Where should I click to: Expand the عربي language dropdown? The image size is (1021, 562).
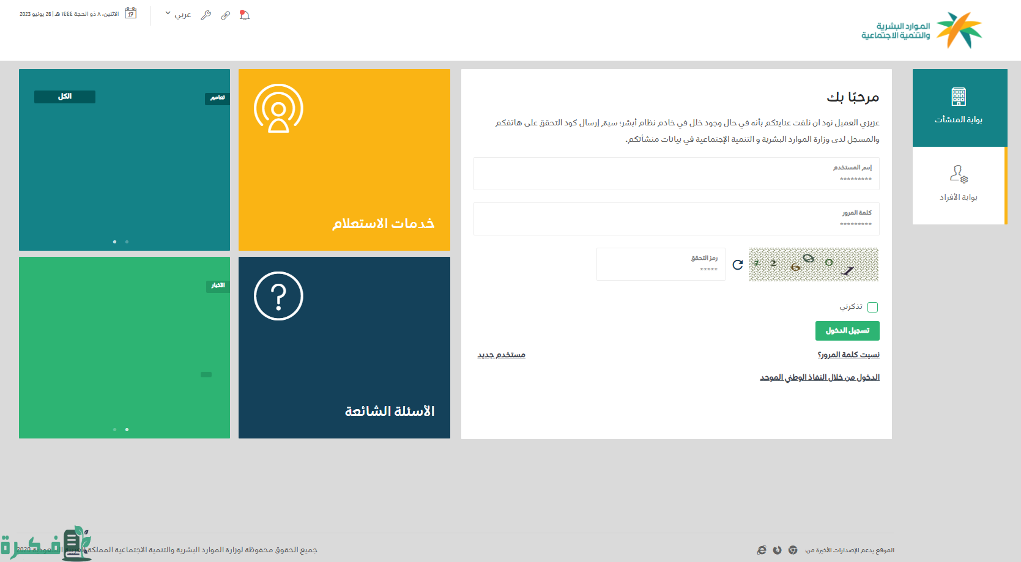[178, 15]
